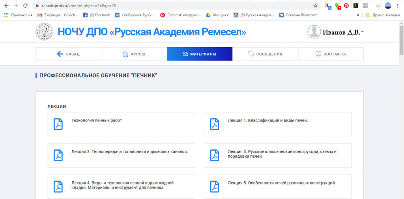Click the ПРОФЕССИОНАЛЬНОЕ ОБУЧЕНИЕ "ПЕЧНИК" heading

point(98,76)
